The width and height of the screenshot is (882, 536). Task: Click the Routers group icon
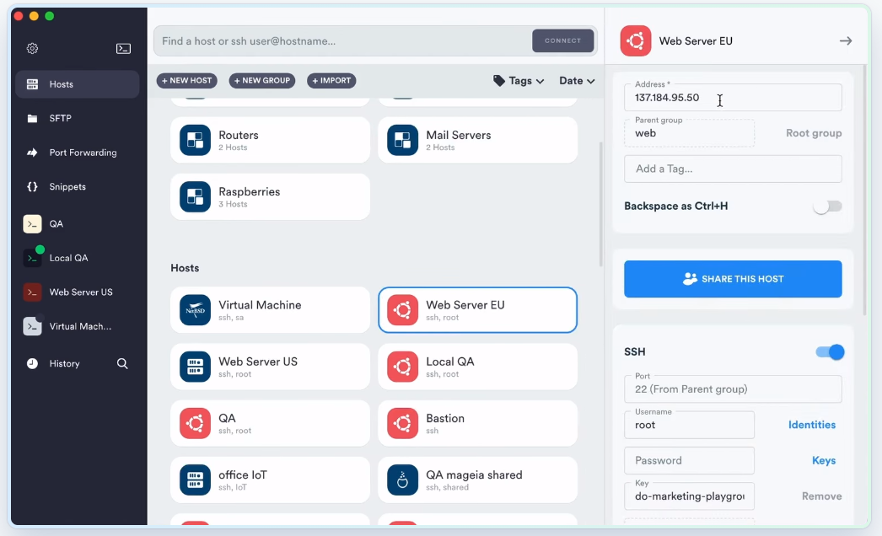pyautogui.click(x=195, y=140)
